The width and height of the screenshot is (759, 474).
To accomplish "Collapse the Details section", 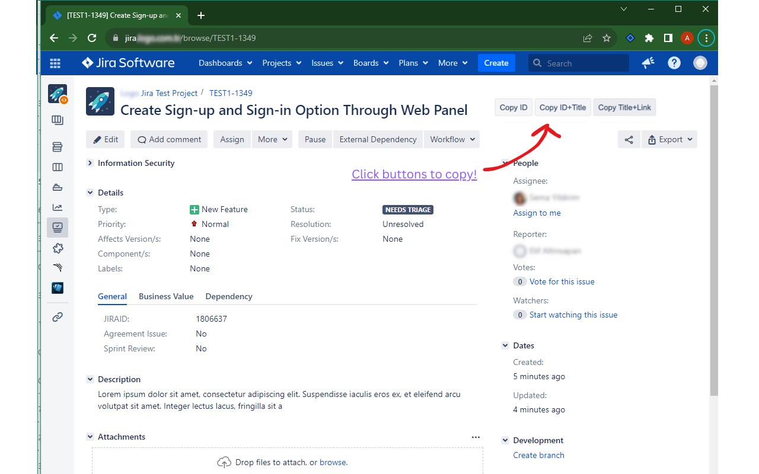I will point(90,193).
